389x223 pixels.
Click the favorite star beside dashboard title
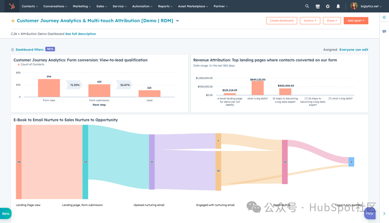pos(13,21)
